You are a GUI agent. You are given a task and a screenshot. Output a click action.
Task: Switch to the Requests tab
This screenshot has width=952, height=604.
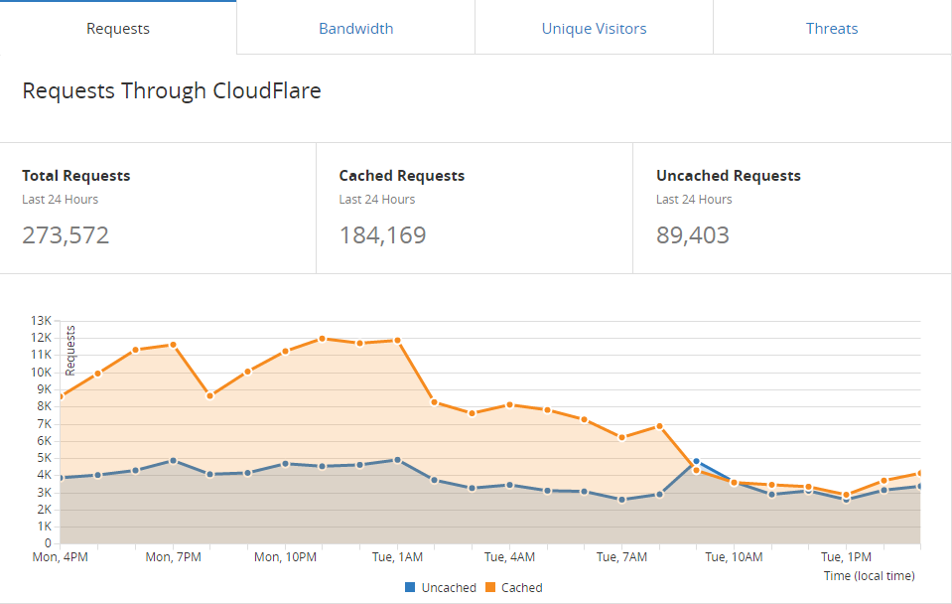[118, 29]
